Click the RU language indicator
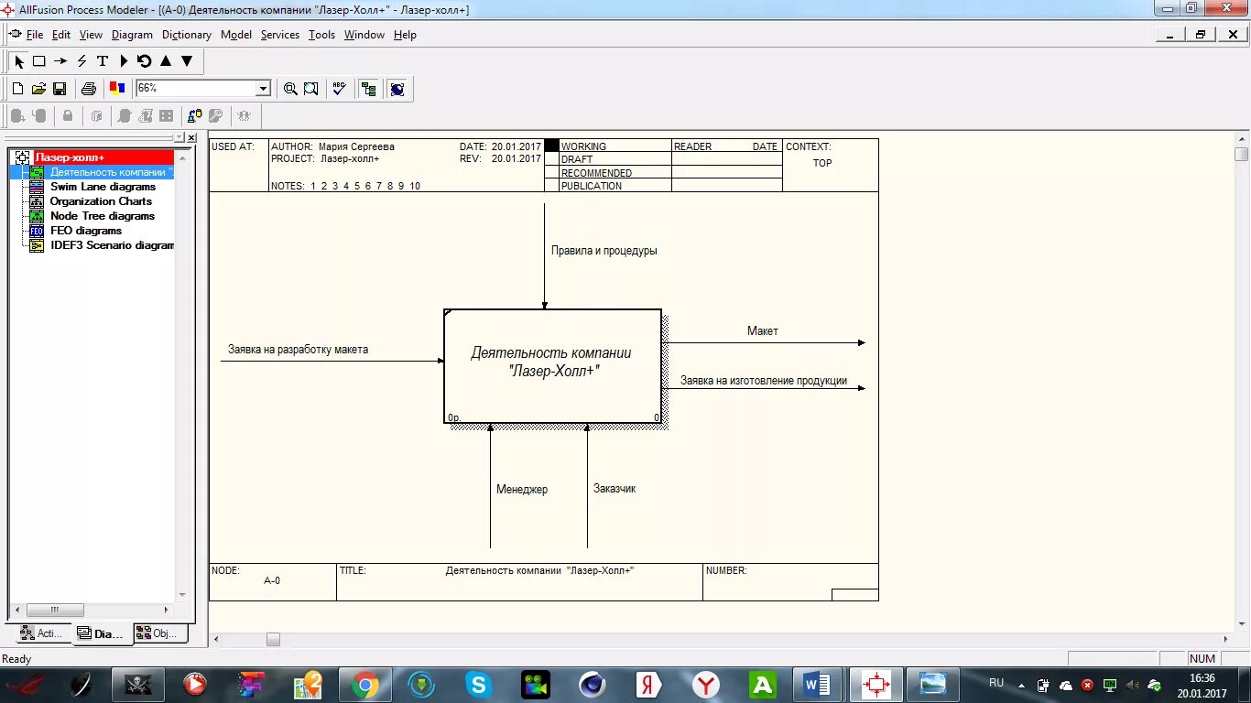1251x703 pixels. tap(996, 683)
